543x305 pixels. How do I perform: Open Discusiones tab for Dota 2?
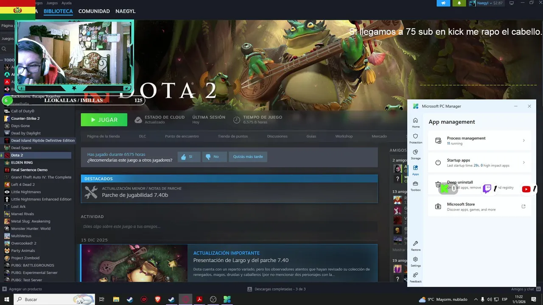point(277,136)
